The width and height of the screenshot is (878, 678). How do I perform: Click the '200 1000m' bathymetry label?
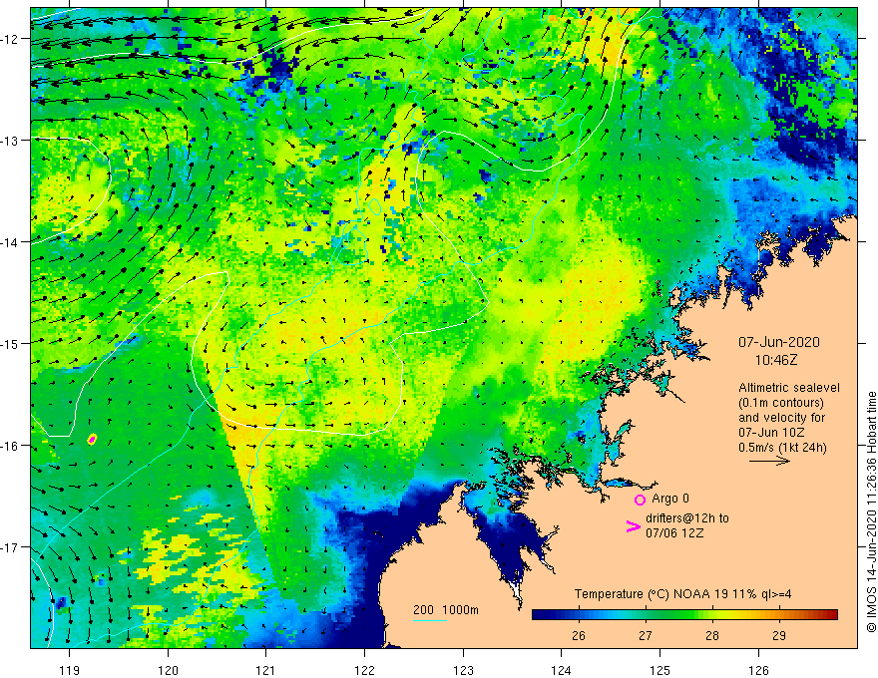(446, 610)
